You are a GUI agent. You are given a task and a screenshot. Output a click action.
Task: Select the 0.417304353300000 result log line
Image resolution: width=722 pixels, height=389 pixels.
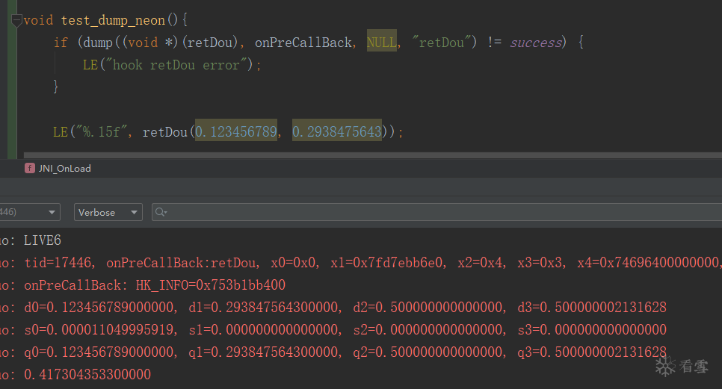tap(87, 375)
